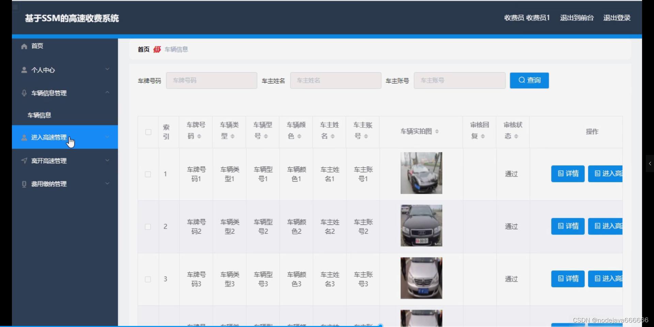The image size is (654, 327).
Task: Sort by 审核回复 column arrows
Action: click(483, 136)
